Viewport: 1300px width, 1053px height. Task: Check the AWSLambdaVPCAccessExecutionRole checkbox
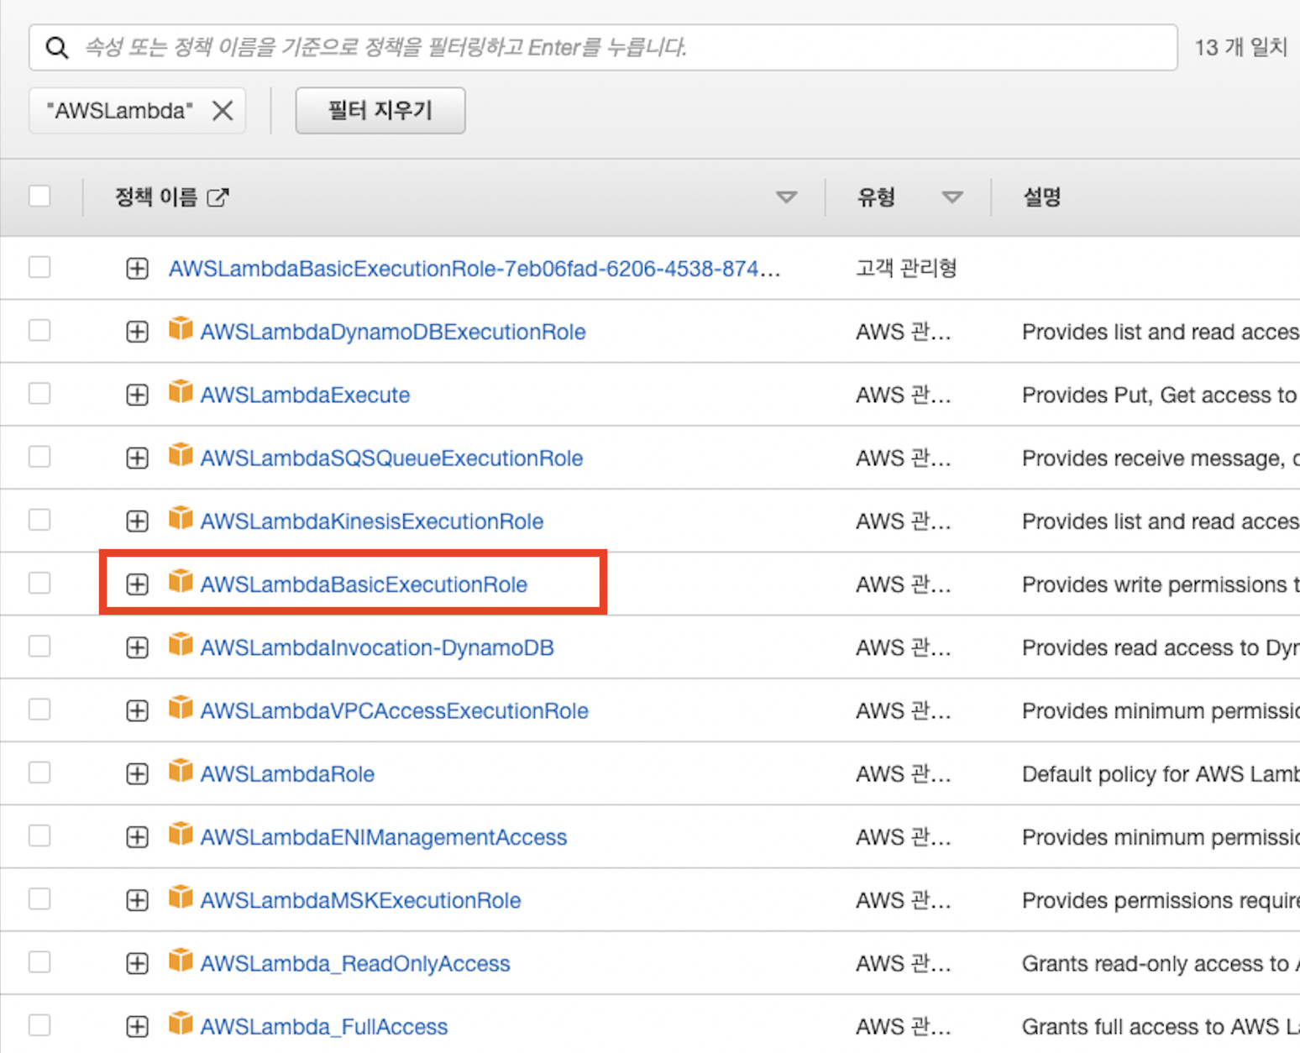pyautogui.click(x=39, y=710)
